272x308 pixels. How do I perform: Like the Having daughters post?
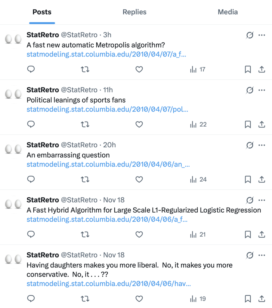(139, 299)
